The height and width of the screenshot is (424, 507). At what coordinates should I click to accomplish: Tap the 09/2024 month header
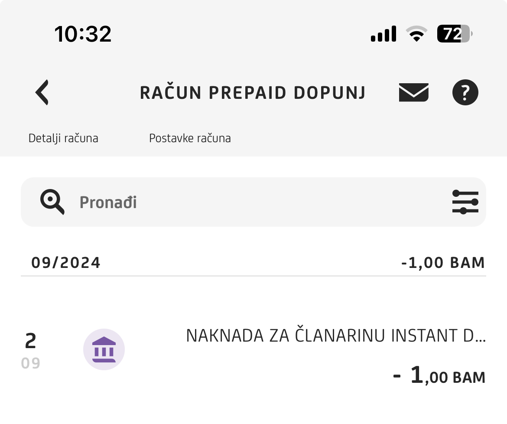(65, 263)
